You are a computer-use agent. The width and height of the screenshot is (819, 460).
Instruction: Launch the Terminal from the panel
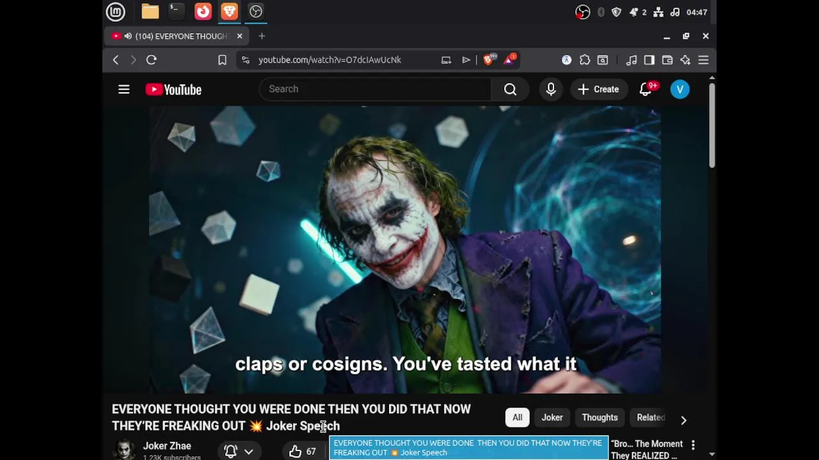pyautogui.click(x=176, y=11)
